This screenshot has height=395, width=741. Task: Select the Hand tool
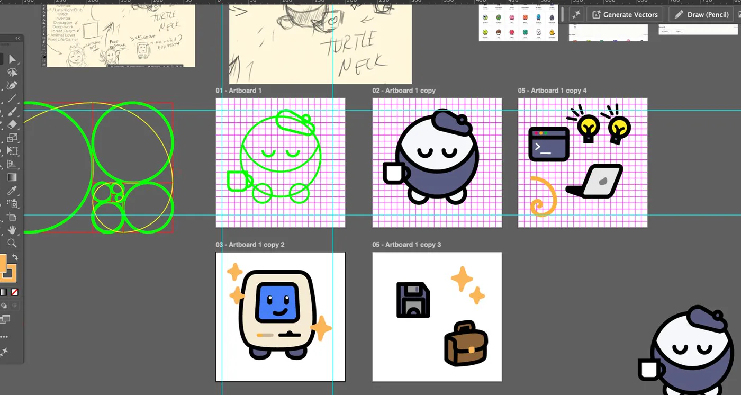(x=12, y=230)
